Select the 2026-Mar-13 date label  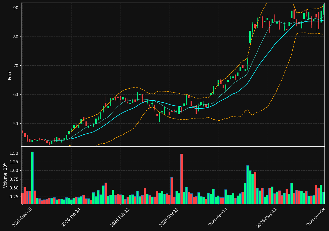point(169,217)
